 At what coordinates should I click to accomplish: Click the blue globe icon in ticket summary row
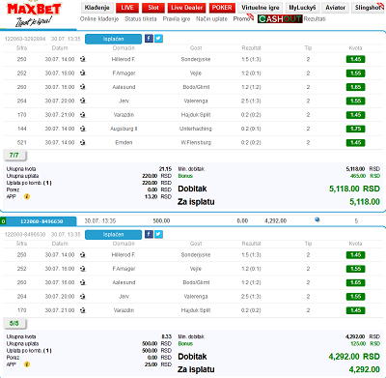(x=317, y=219)
